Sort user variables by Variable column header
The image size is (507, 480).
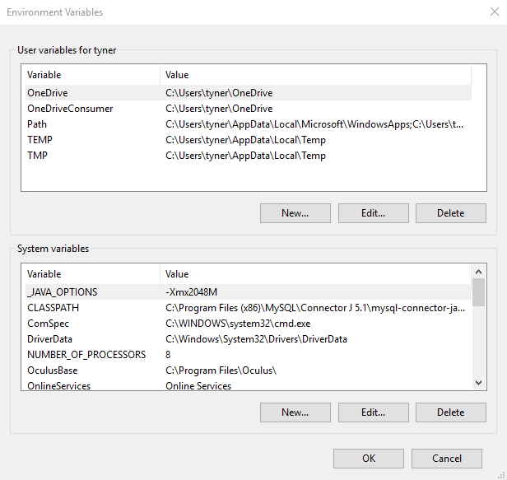[x=91, y=75]
